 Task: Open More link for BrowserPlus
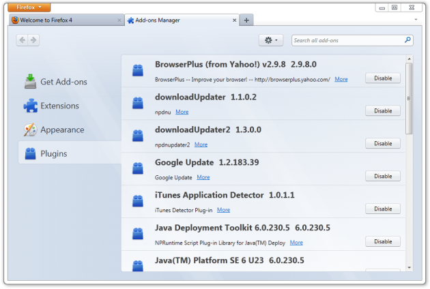pos(341,80)
